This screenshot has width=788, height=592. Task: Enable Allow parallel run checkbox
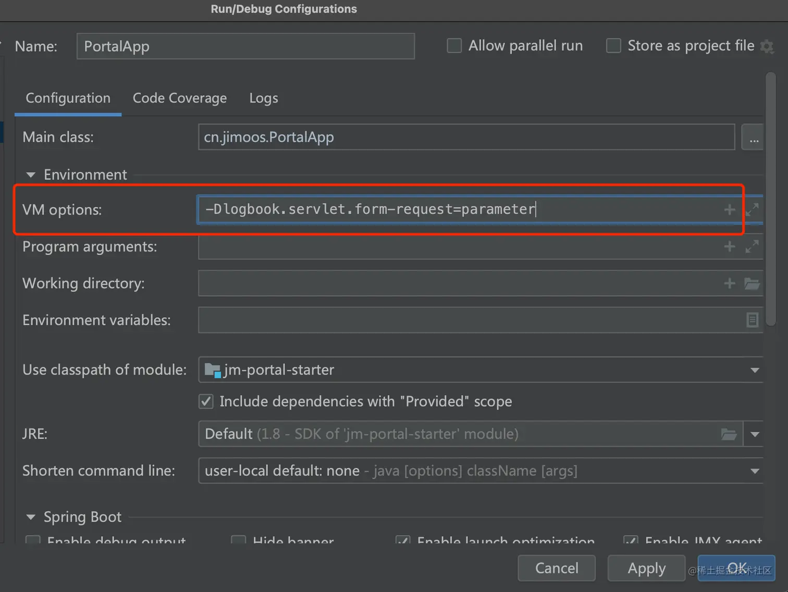pyautogui.click(x=454, y=46)
